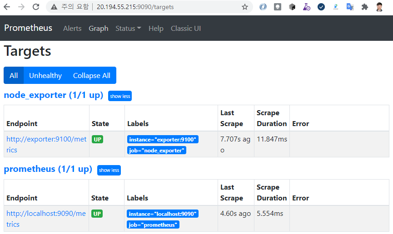This screenshot has width=393, height=234.
Task: Open the Graph page in navbar
Action: pos(99,28)
